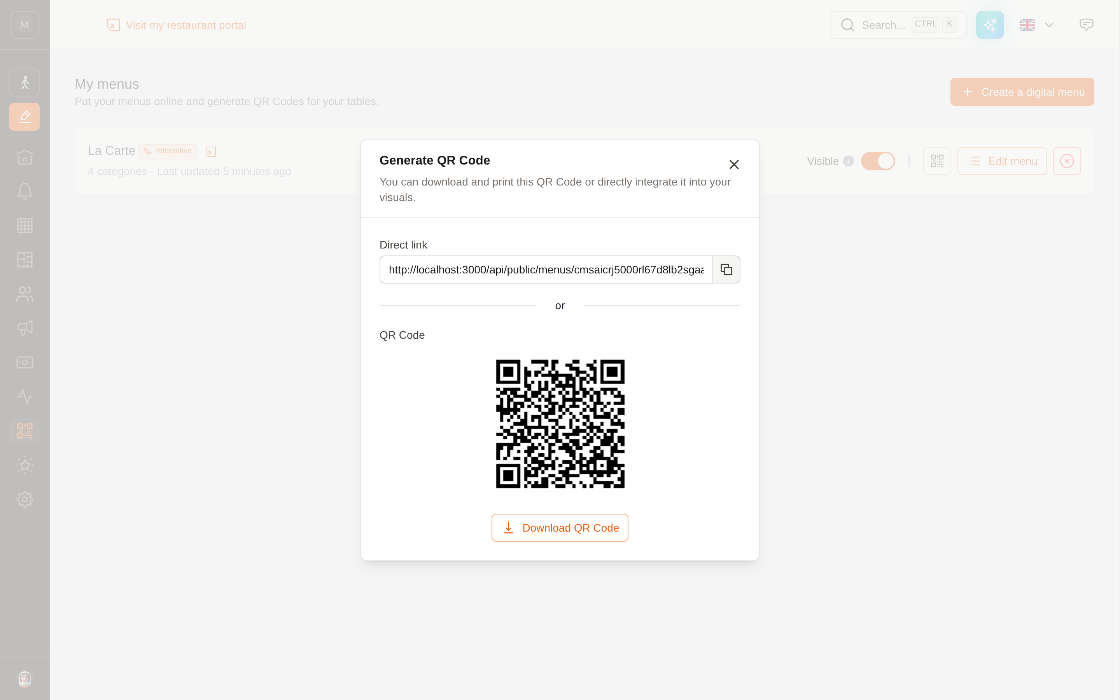Click the Direct link label

403,245
